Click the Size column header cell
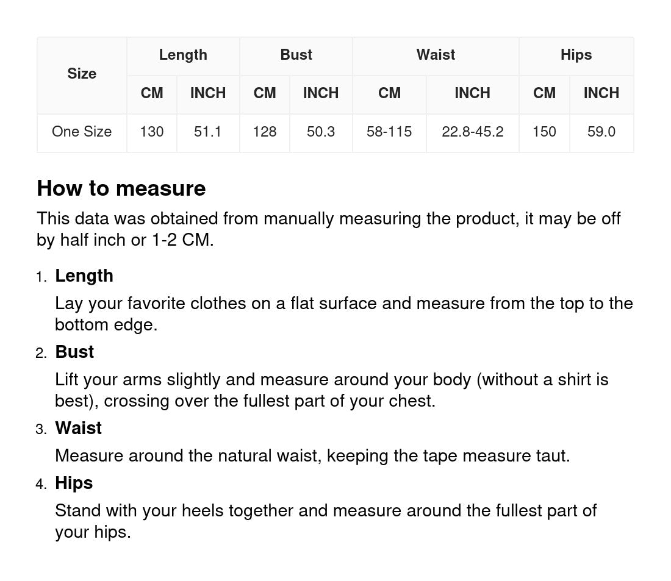This screenshot has height=581, width=671. (x=82, y=74)
